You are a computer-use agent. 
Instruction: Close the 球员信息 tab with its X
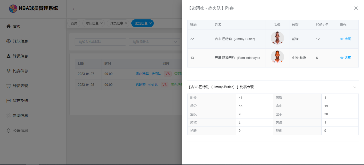tap(126, 23)
